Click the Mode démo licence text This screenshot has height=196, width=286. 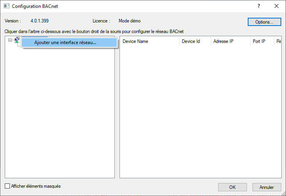pyautogui.click(x=129, y=21)
